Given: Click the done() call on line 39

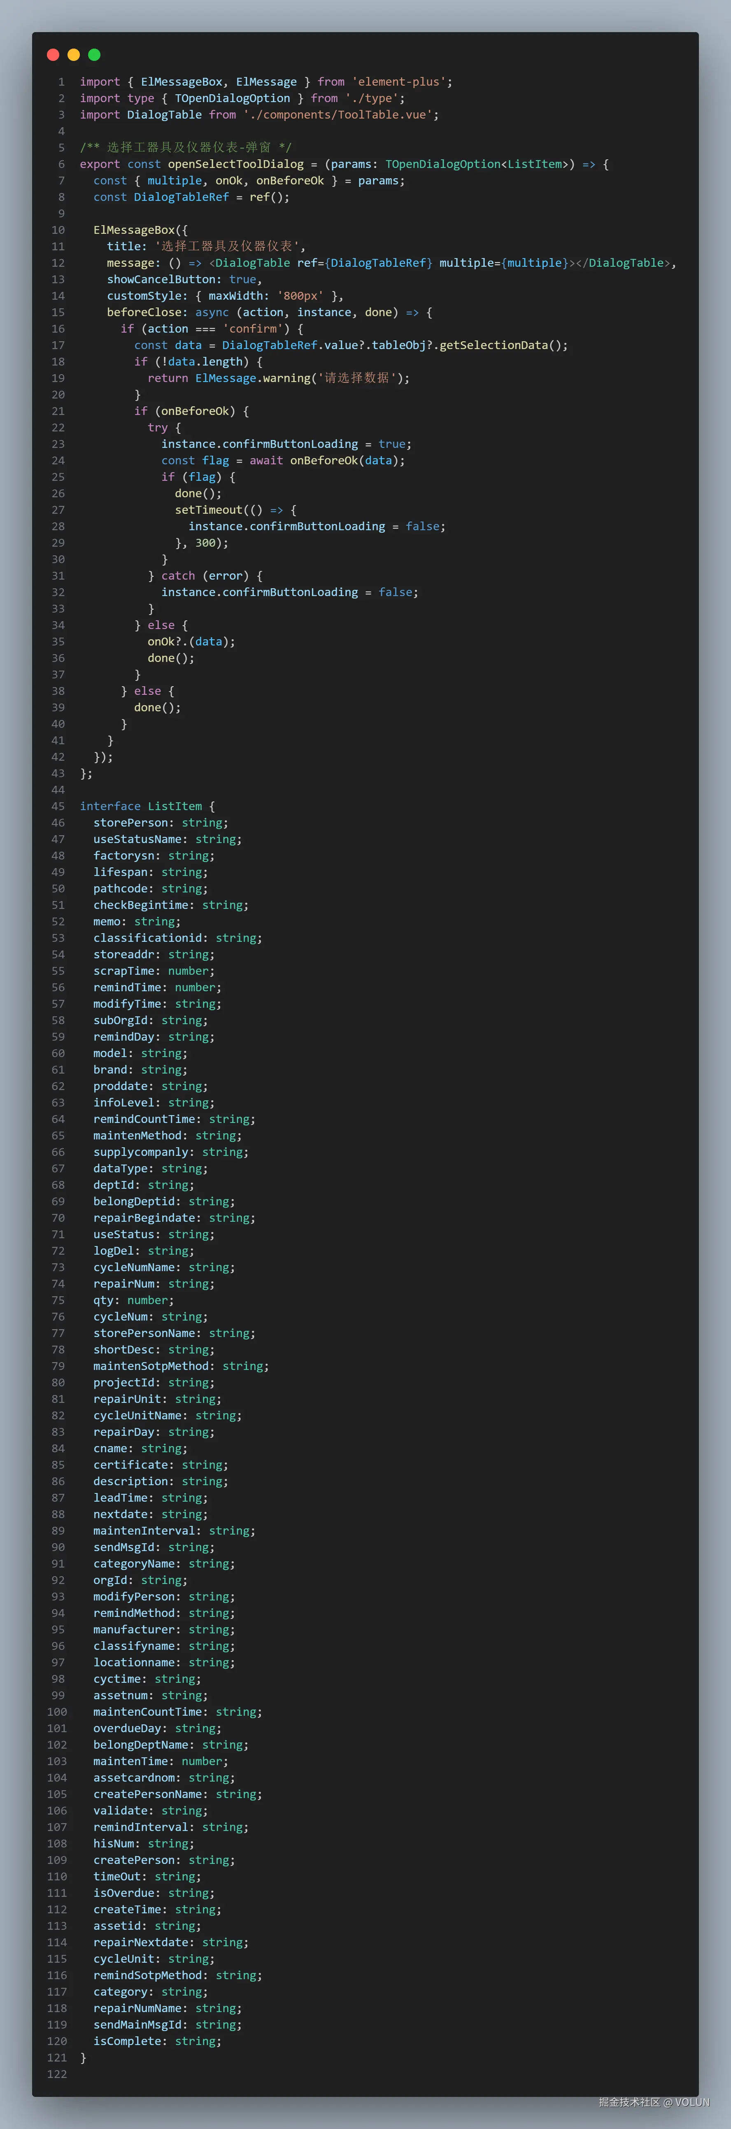Looking at the screenshot, I should point(157,708).
